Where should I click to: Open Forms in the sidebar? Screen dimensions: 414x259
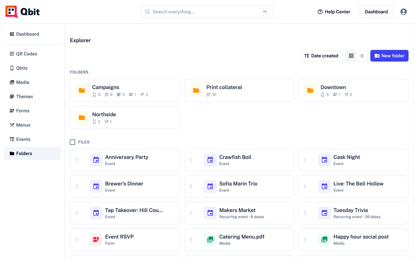pyautogui.click(x=32, y=111)
